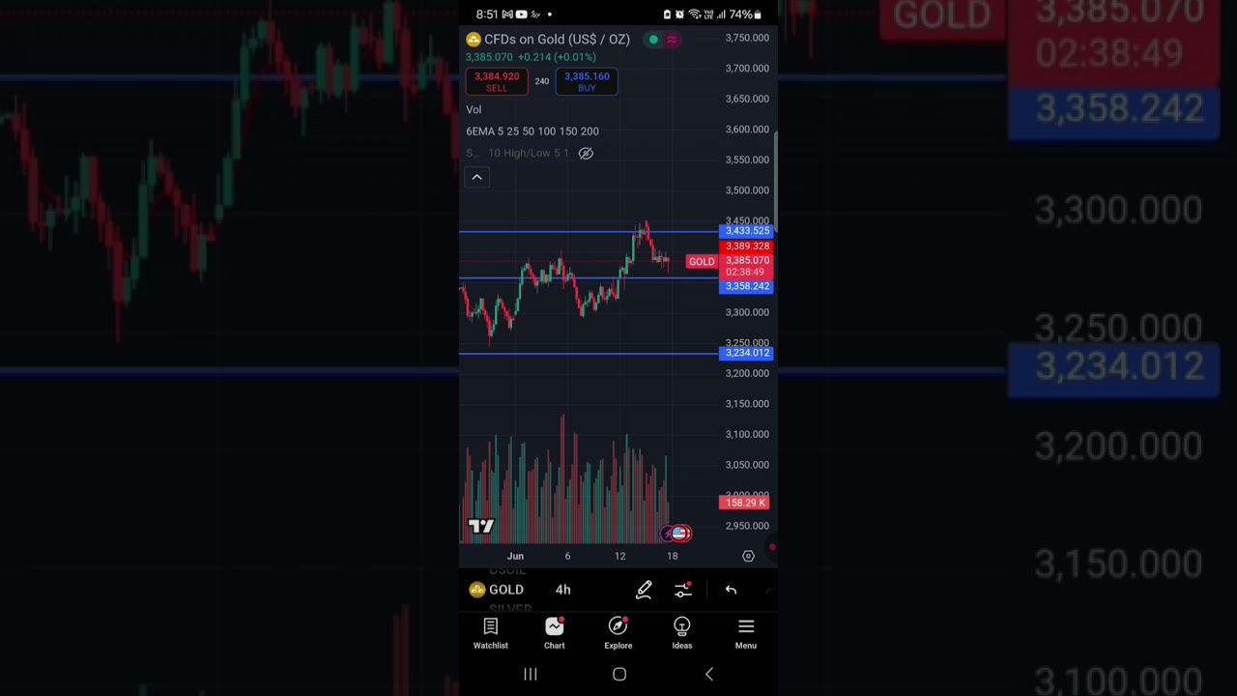The width and height of the screenshot is (1237, 696).
Task: Tap the US flag economic event marker
Action: pos(680,533)
